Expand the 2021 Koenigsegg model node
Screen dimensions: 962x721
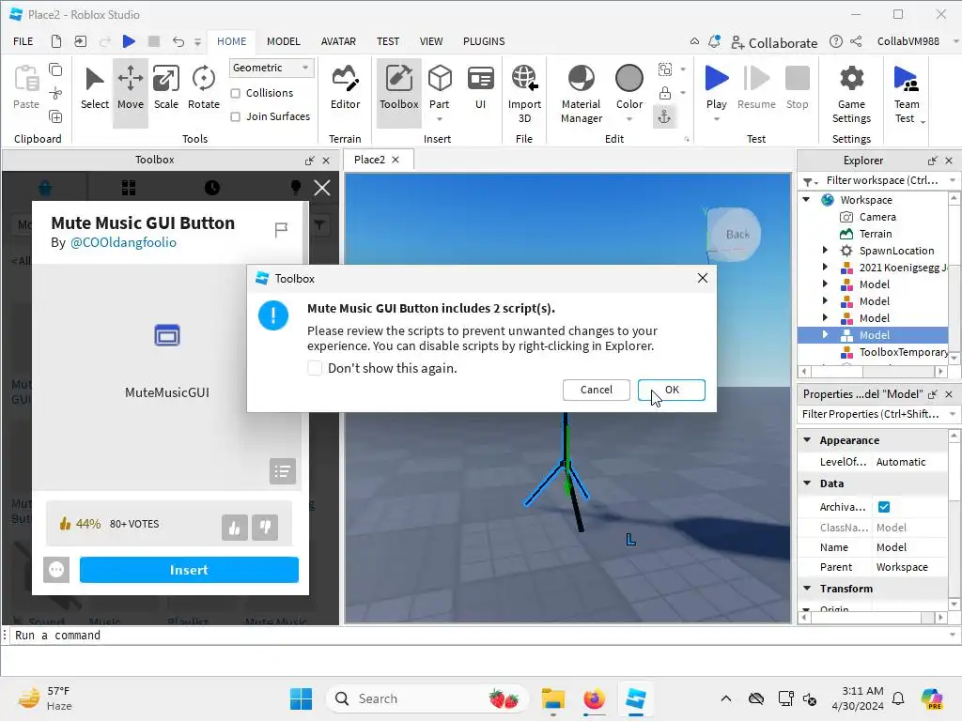coord(825,268)
